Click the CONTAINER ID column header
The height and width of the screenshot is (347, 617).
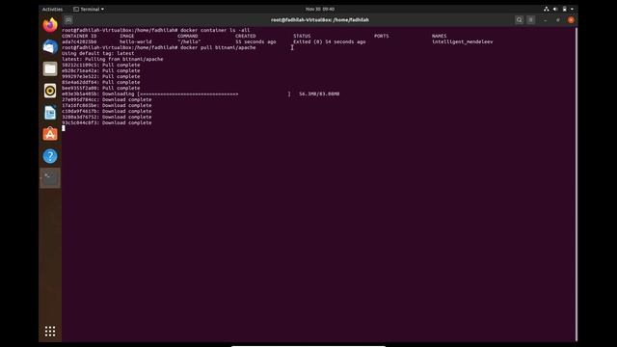[x=79, y=36]
